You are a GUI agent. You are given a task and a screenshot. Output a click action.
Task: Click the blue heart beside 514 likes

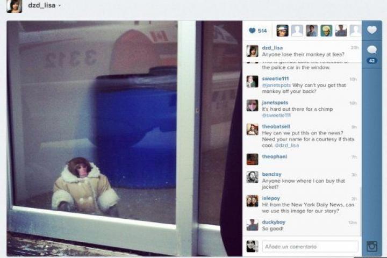click(252, 31)
